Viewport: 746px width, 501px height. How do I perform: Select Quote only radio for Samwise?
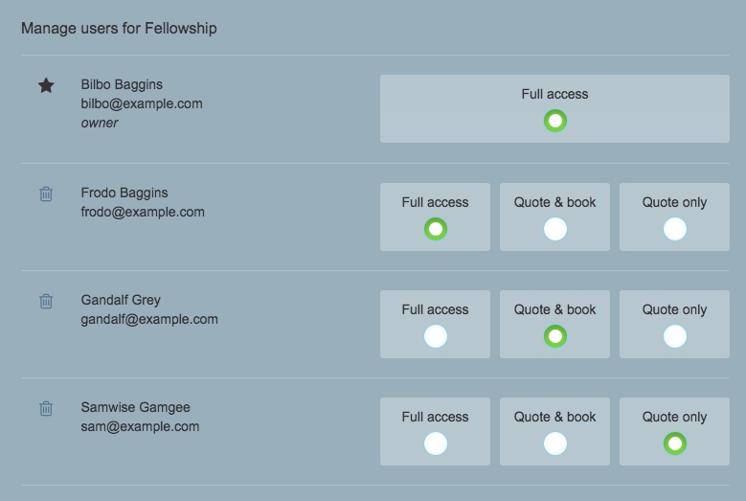[x=674, y=444]
